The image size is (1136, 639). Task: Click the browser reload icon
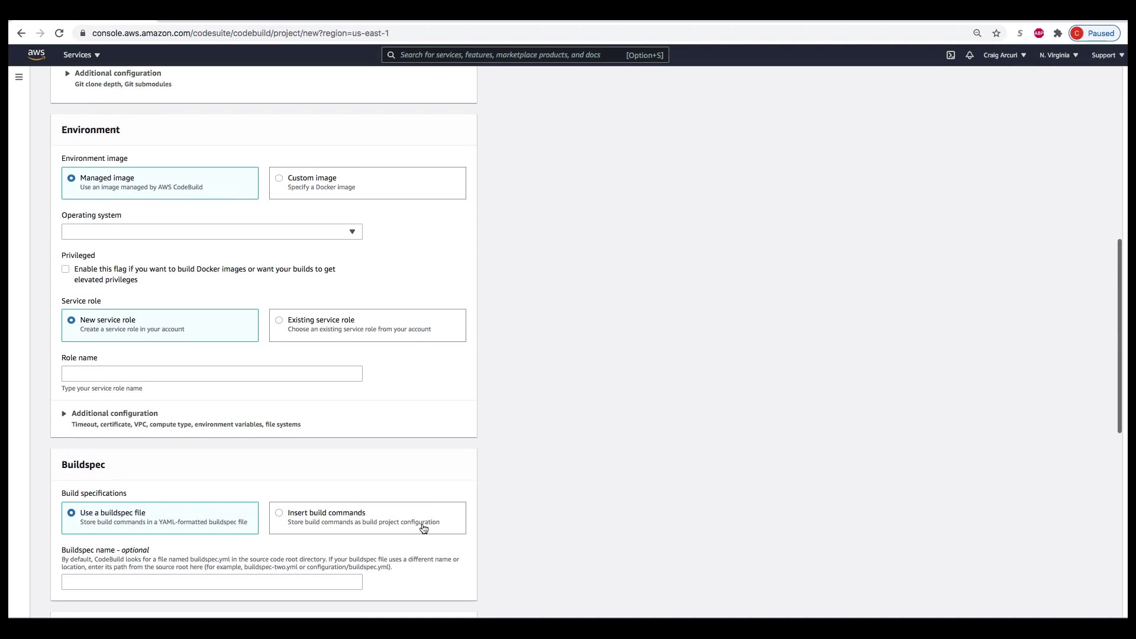(x=59, y=33)
